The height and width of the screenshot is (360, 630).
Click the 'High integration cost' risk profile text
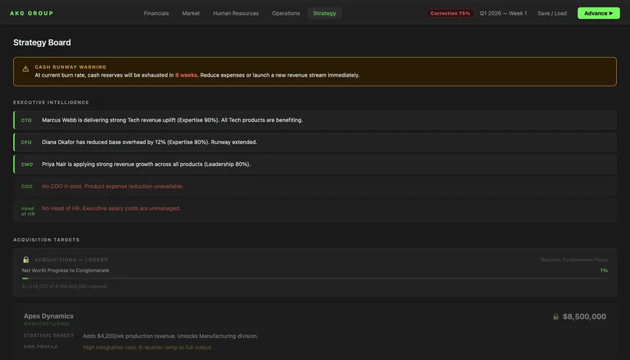click(147, 347)
